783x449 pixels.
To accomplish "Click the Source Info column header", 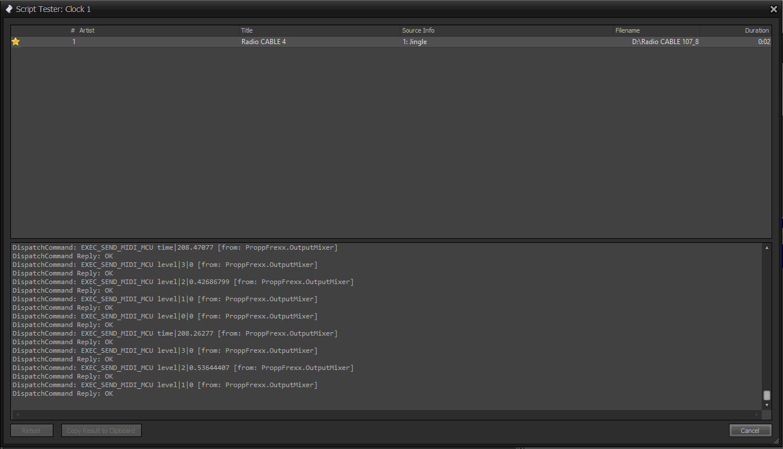I will click(418, 30).
